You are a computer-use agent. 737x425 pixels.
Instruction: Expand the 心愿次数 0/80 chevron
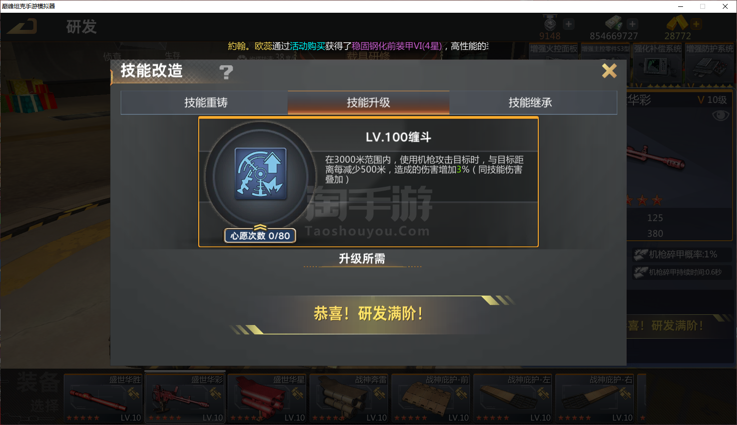[260, 227]
